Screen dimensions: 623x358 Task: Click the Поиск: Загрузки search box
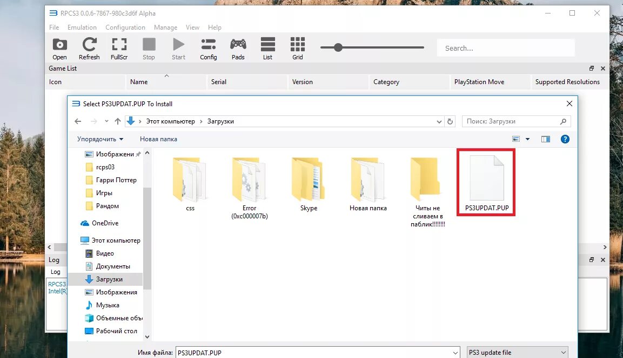click(x=516, y=121)
